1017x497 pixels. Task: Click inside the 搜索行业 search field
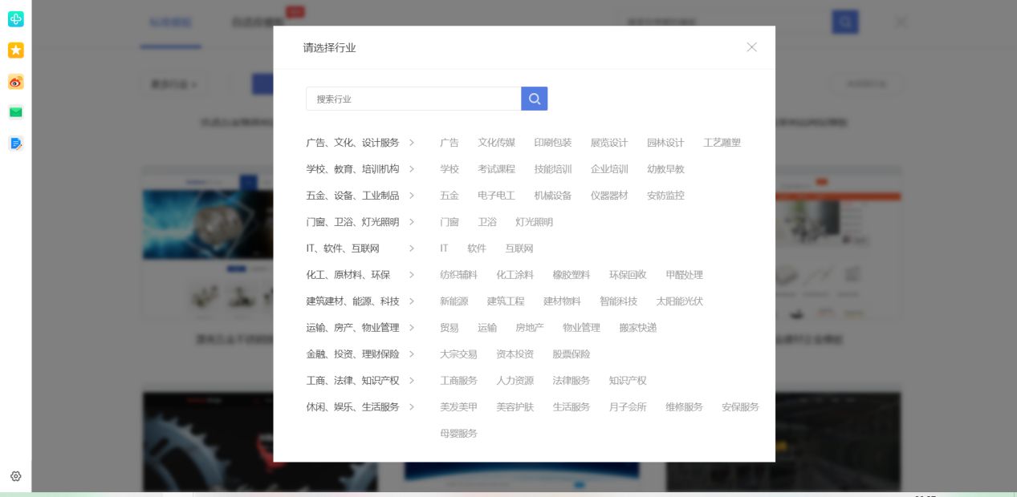(413, 99)
